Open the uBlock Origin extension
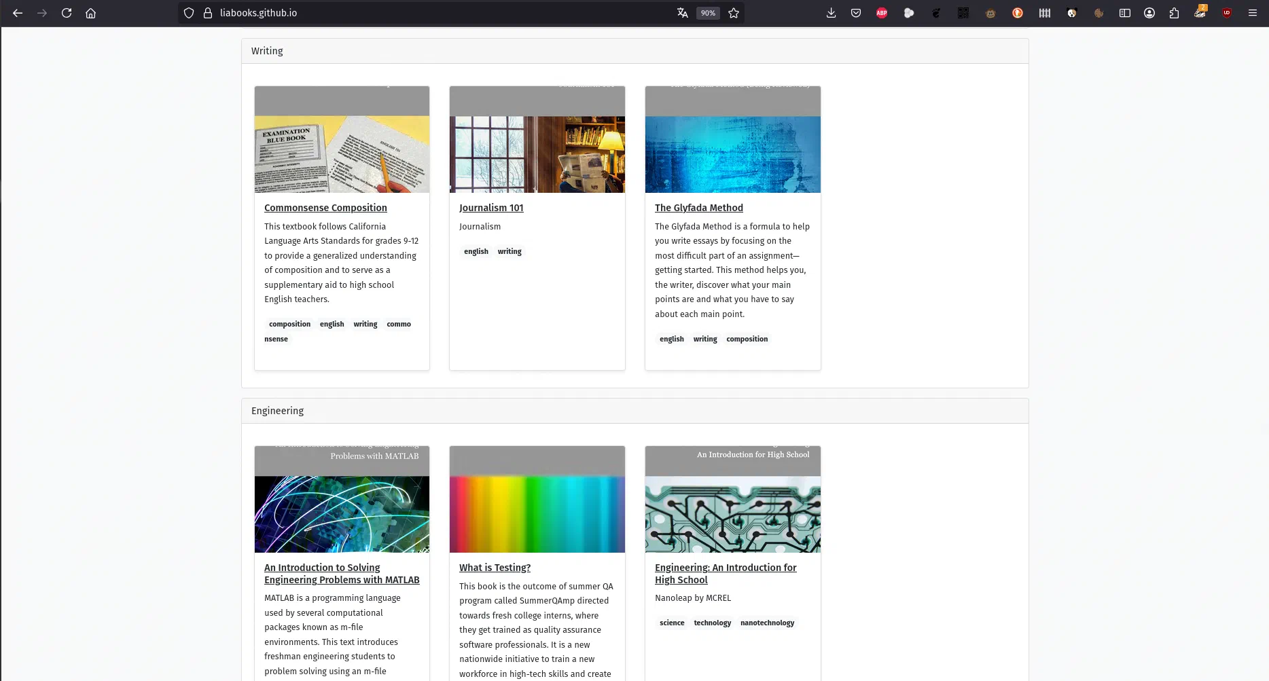The width and height of the screenshot is (1269, 681). click(x=1227, y=13)
